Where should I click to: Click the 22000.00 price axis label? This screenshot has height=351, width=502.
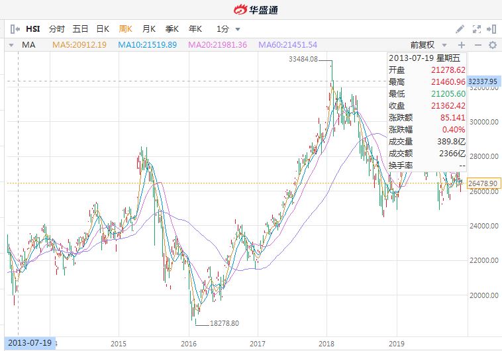coord(483,260)
